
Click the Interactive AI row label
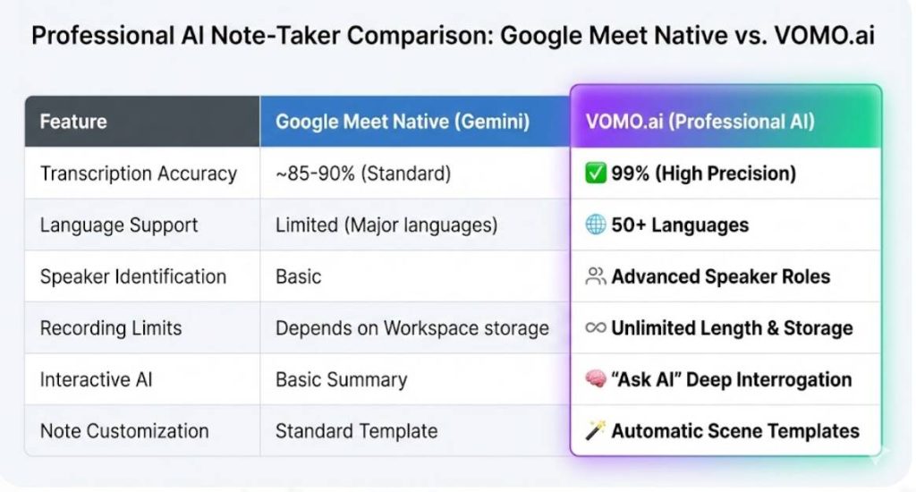click(97, 379)
